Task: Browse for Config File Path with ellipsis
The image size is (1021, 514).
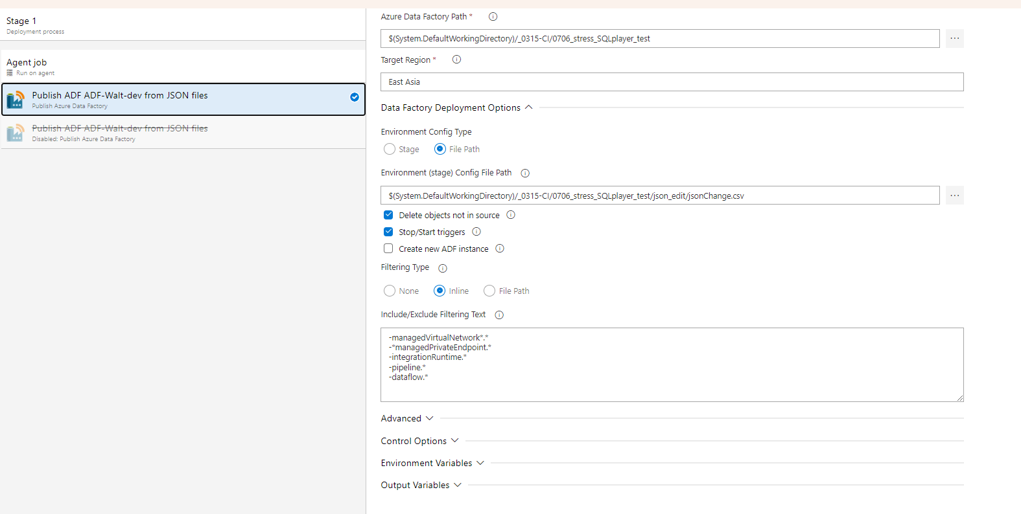Action: point(955,196)
